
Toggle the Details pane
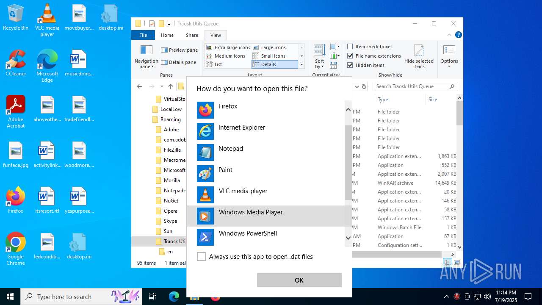pos(178,62)
